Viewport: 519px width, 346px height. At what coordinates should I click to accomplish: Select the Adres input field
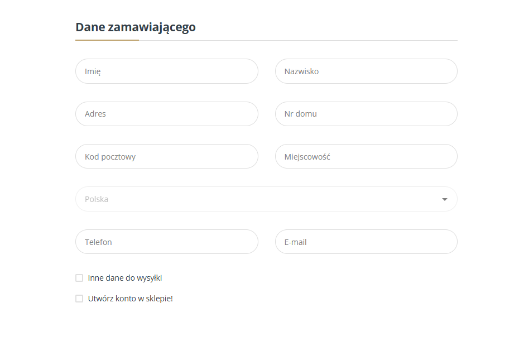pyautogui.click(x=166, y=114)
